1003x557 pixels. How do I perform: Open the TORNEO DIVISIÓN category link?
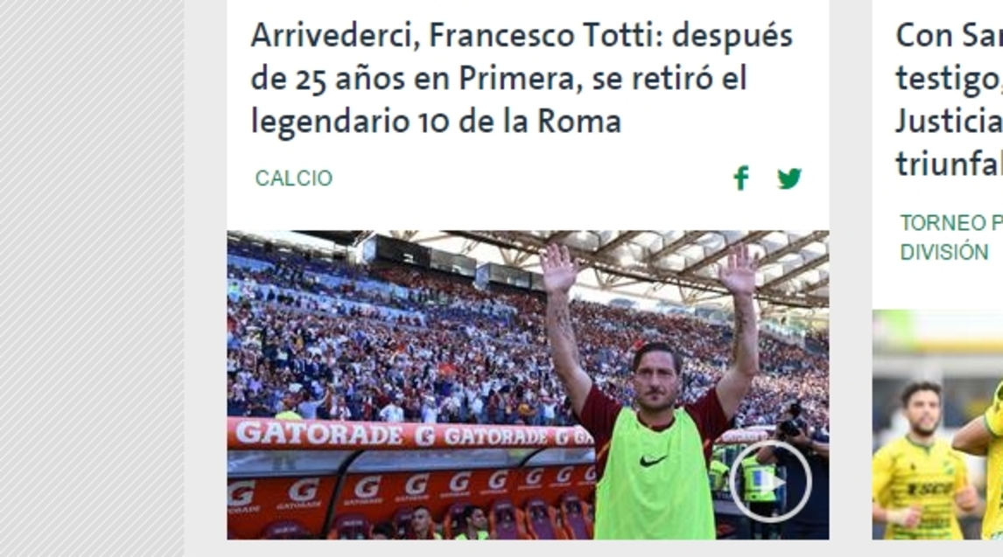pyautogui.click(x=951, y=238)
